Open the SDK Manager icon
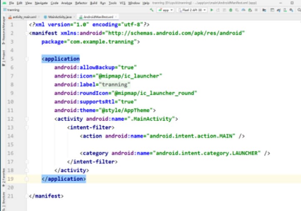 [x=291, y=10]
